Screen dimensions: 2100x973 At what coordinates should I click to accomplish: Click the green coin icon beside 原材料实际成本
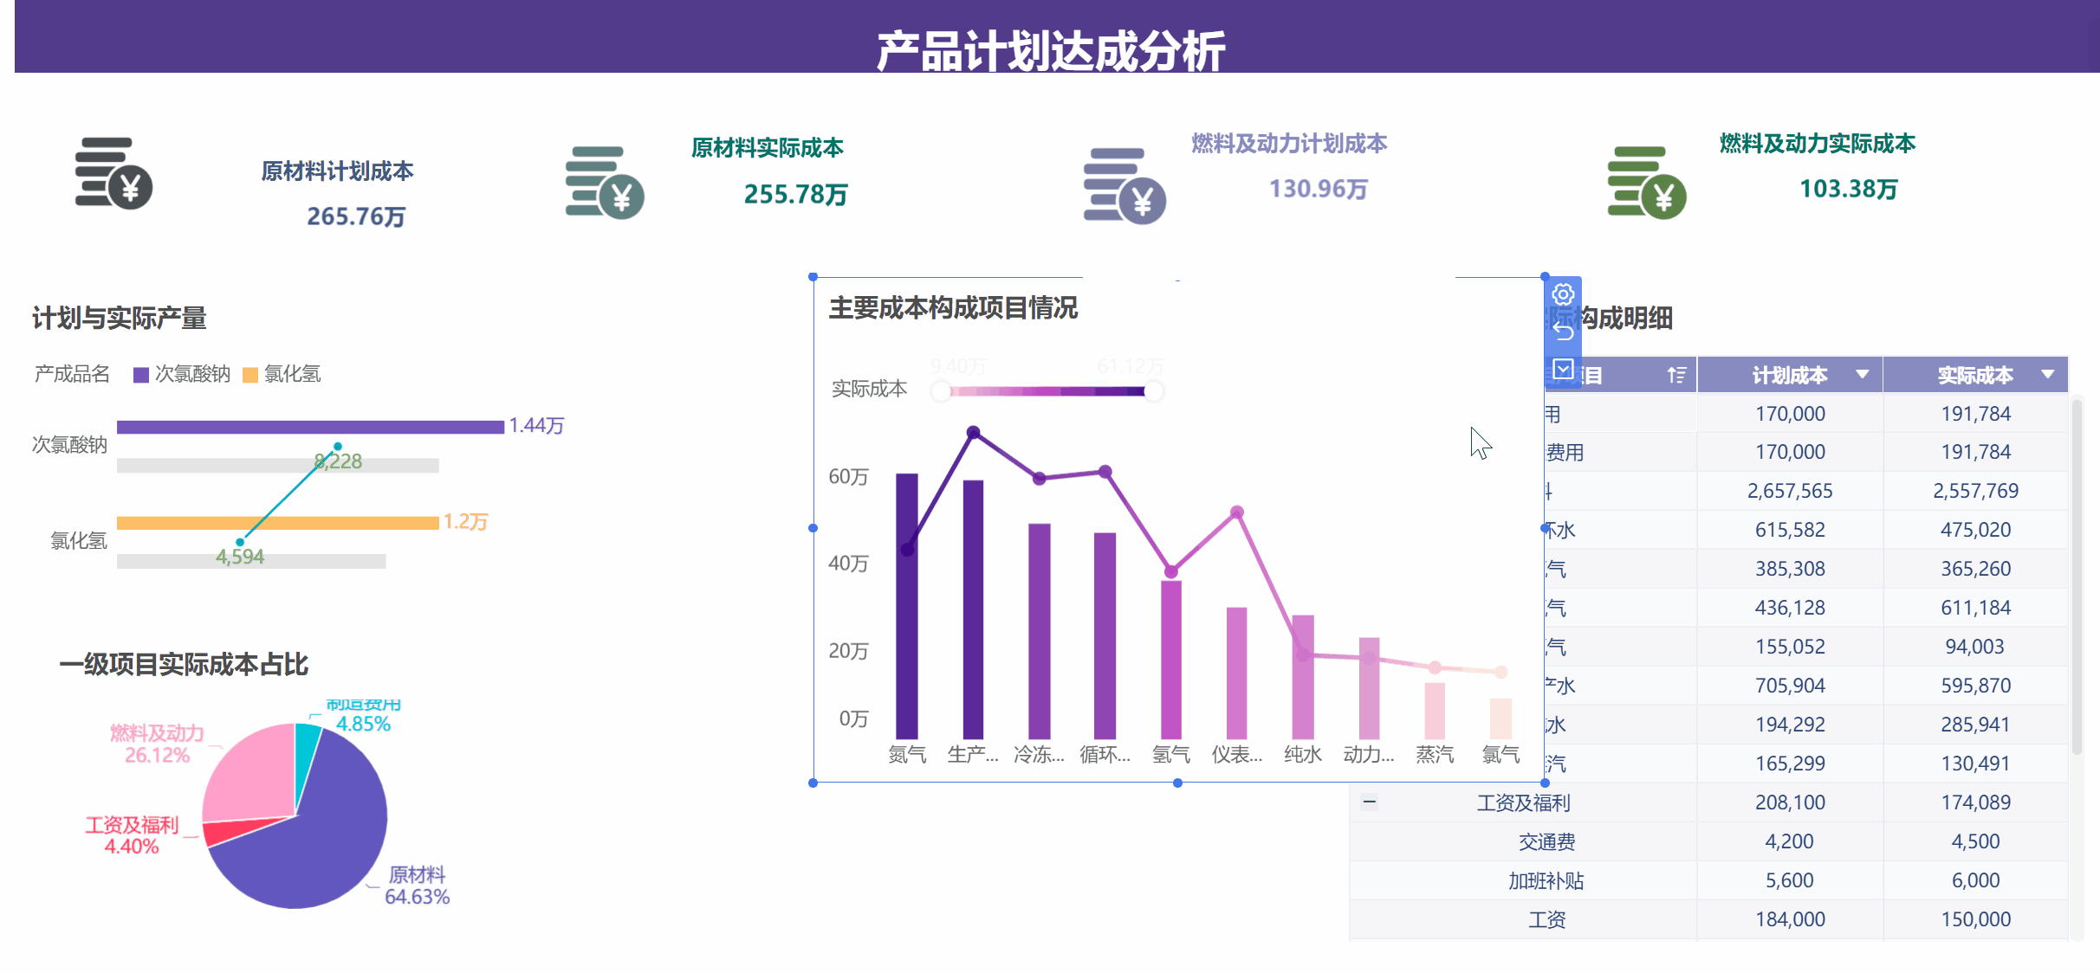(606, 184)
